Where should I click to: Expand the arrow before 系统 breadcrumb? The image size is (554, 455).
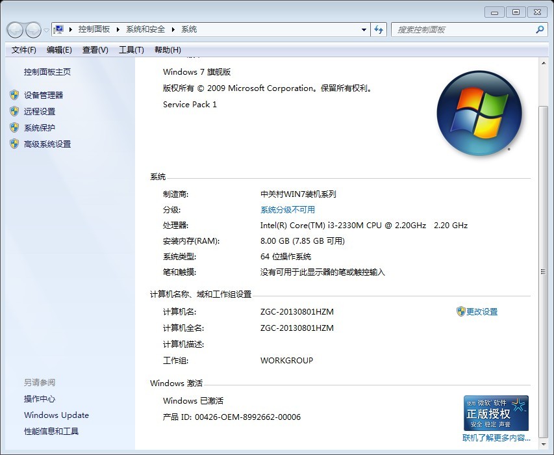(173, 29)
